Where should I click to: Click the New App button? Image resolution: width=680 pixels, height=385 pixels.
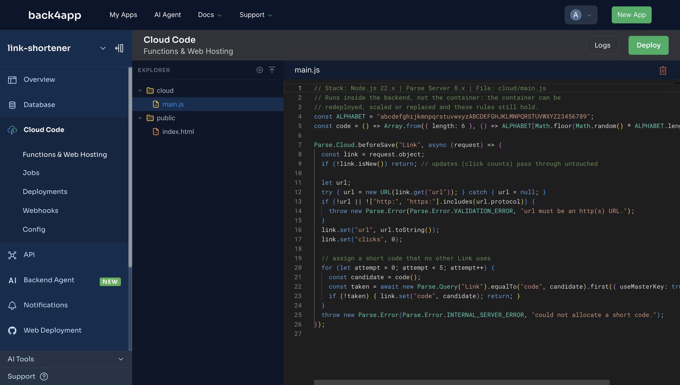point(631,15)
